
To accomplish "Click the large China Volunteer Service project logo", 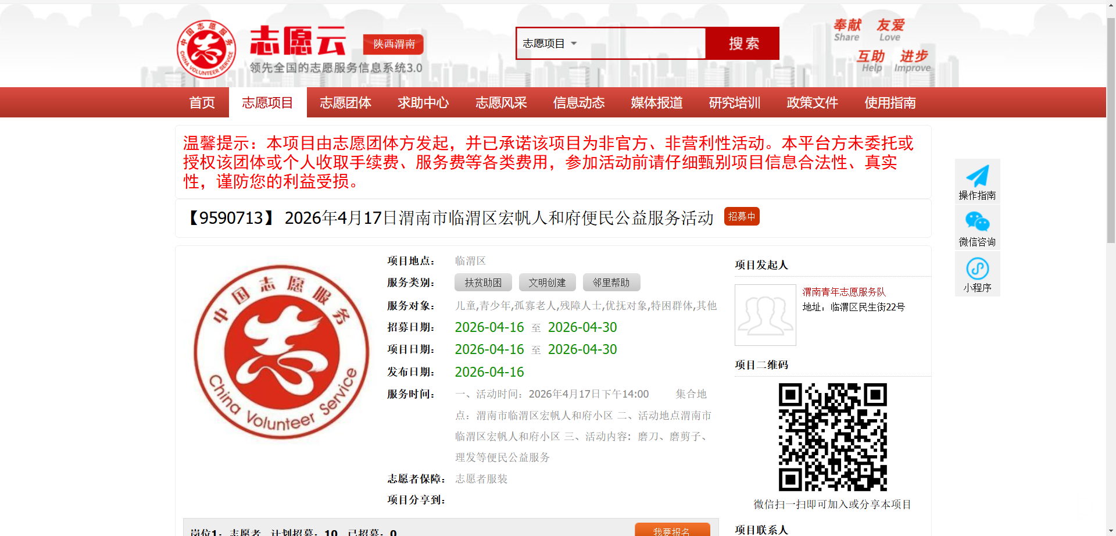I will click(x=281, y=352).
